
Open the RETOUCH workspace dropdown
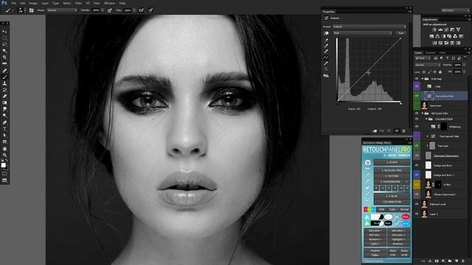pos(456,10)
